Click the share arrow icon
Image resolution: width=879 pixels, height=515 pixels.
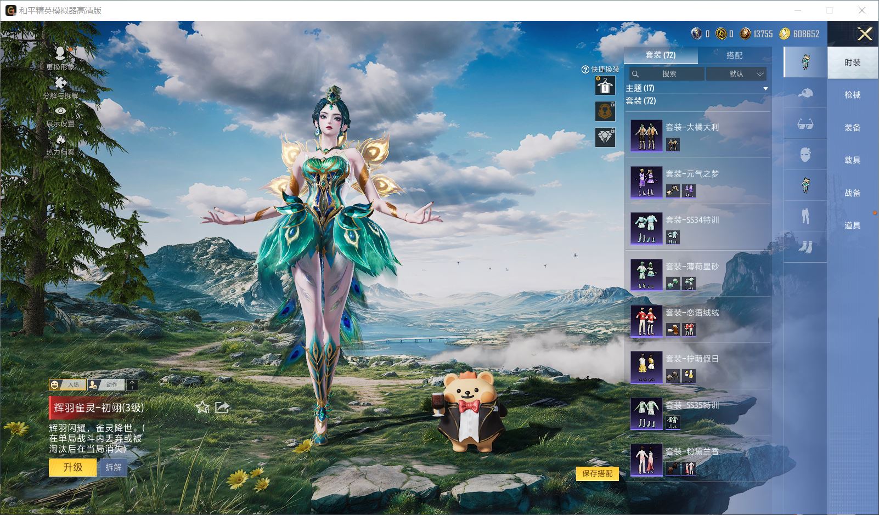[222, 407]
